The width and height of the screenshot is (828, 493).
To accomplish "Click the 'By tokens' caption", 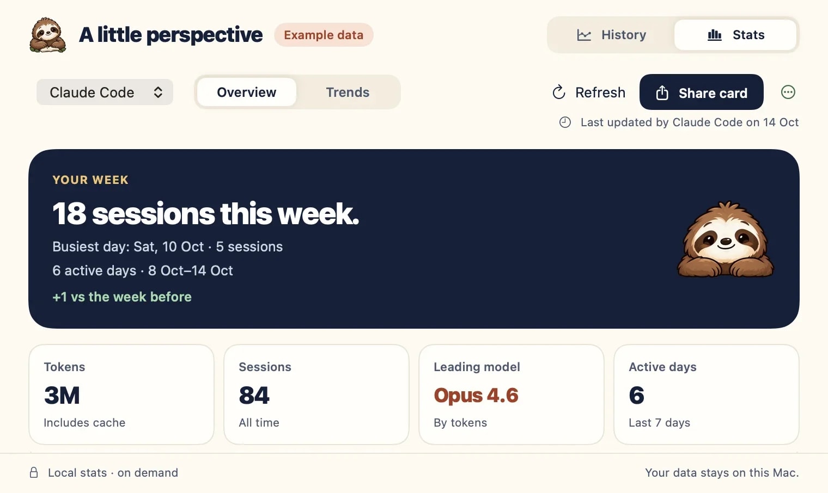I will (460, 423).
